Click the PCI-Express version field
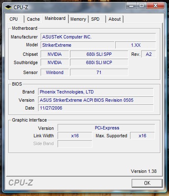The height and width of the screenshot is (196, 169). [x=106, y=128]
